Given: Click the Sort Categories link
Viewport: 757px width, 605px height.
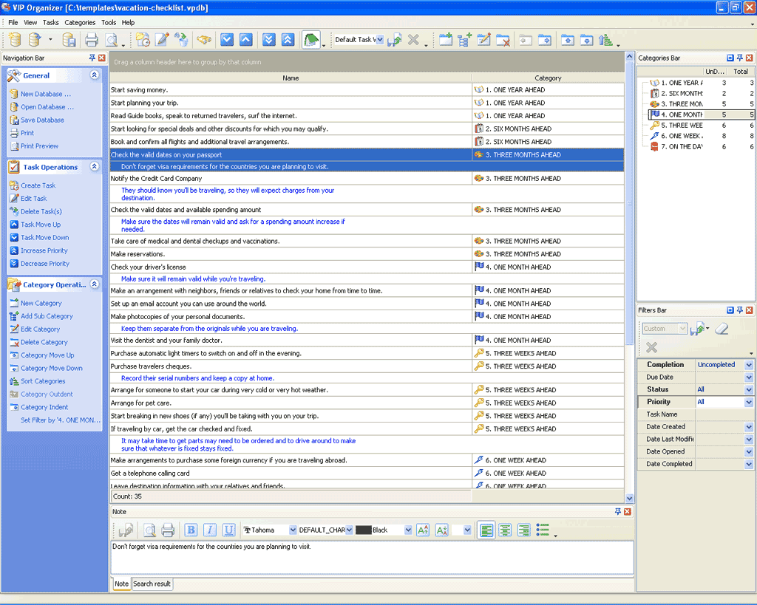Looking at the screenshot, I should pyautogui.click(x=43, y=381).
